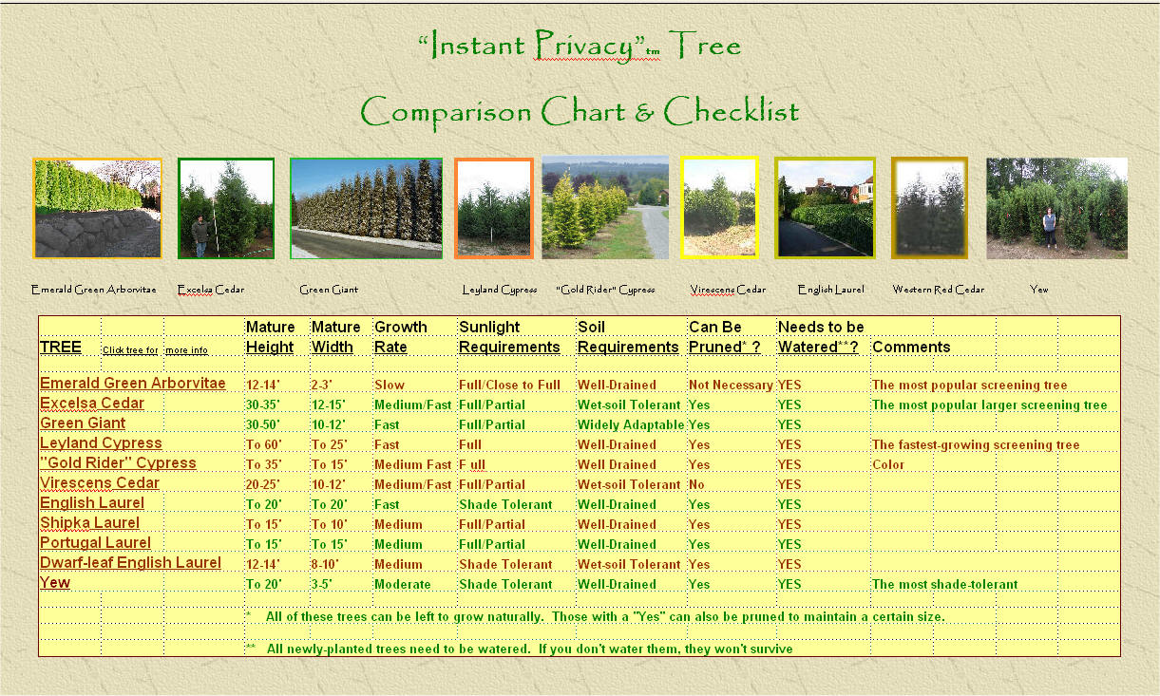The height and width of the screenshot is (696, 1160).
Task: Select the Virescens Cedar yellow-framed photo
Action: (719, 208)
